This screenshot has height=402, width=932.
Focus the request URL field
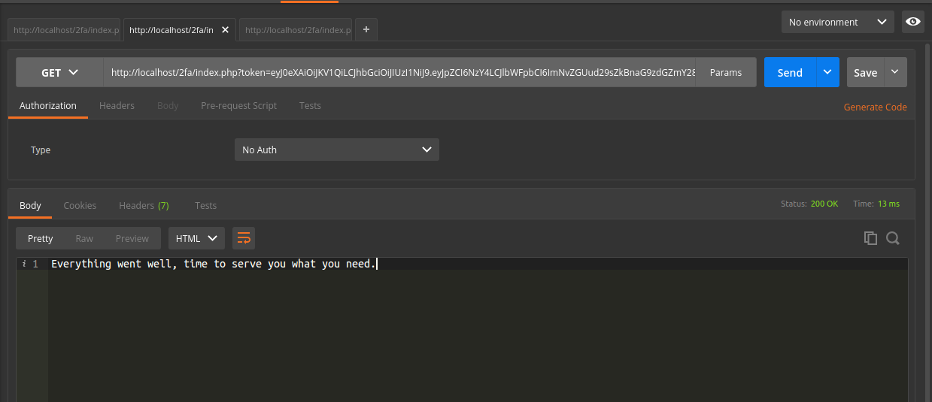[399, 72]
